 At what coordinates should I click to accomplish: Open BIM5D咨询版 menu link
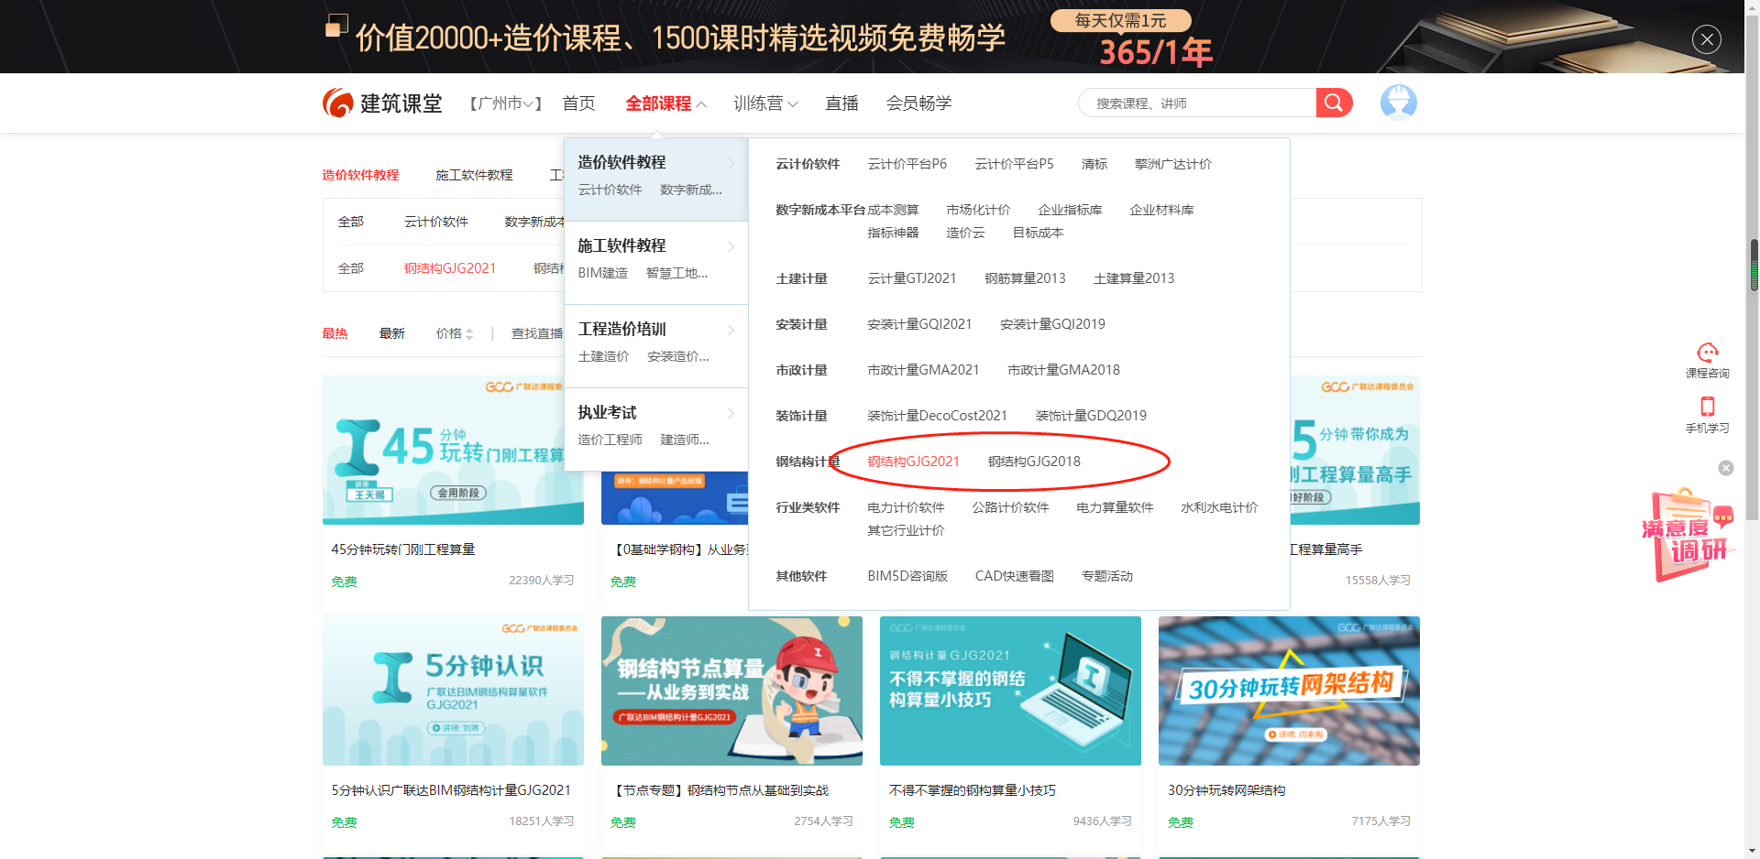tap(907, 576)
